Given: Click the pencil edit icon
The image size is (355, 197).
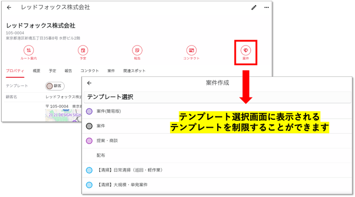Looking at the screenshot, I should (254, 7).
